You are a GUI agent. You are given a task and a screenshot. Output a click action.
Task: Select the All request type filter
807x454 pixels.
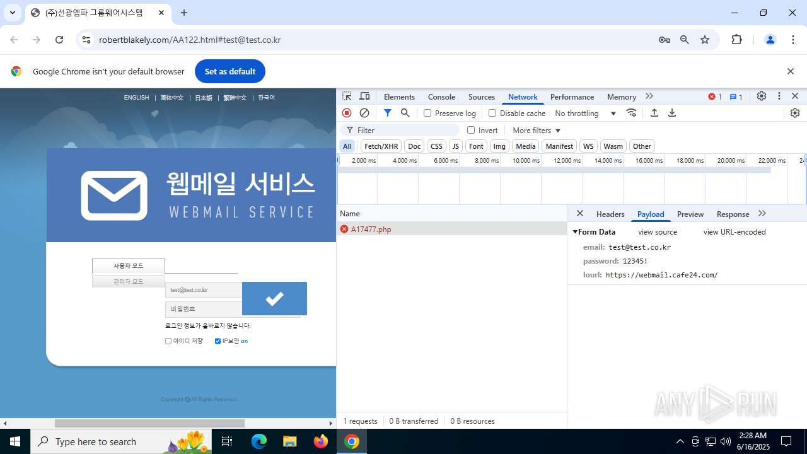(347, 146)
